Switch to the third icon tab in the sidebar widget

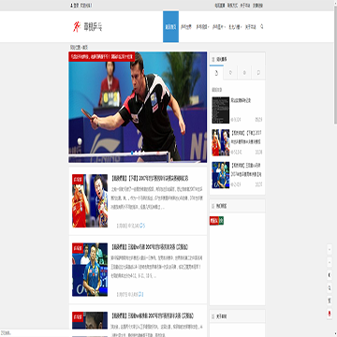[244, 73]
